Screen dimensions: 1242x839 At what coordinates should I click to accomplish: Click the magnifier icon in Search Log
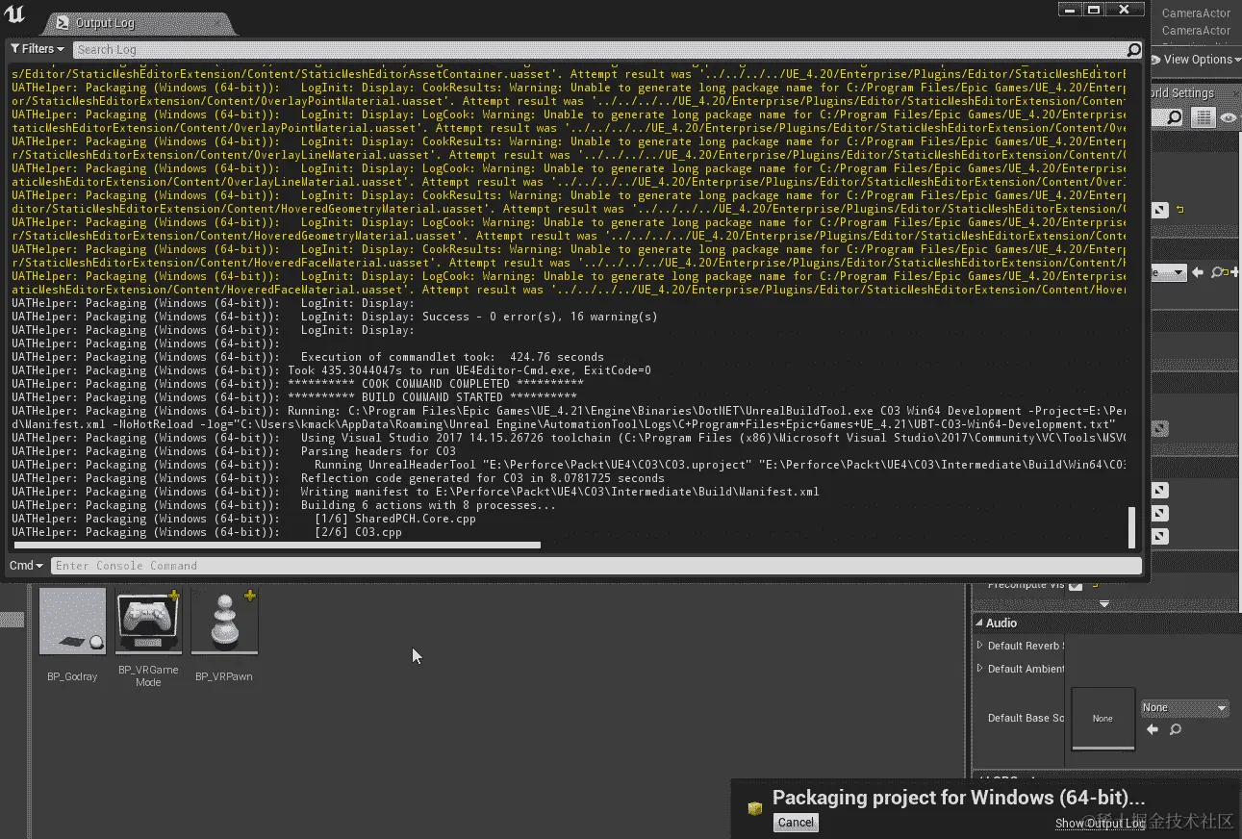point(1134,49)
